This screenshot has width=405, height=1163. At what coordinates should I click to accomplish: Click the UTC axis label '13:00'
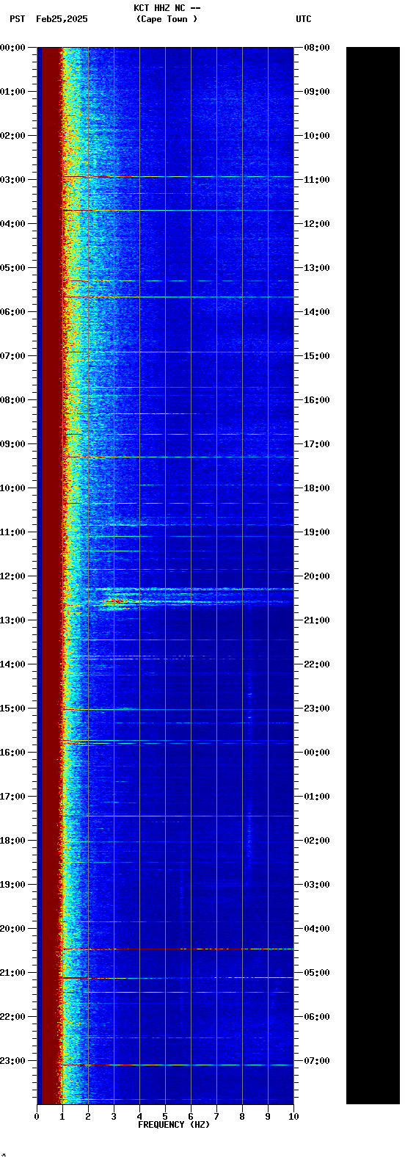pos(317,268)
